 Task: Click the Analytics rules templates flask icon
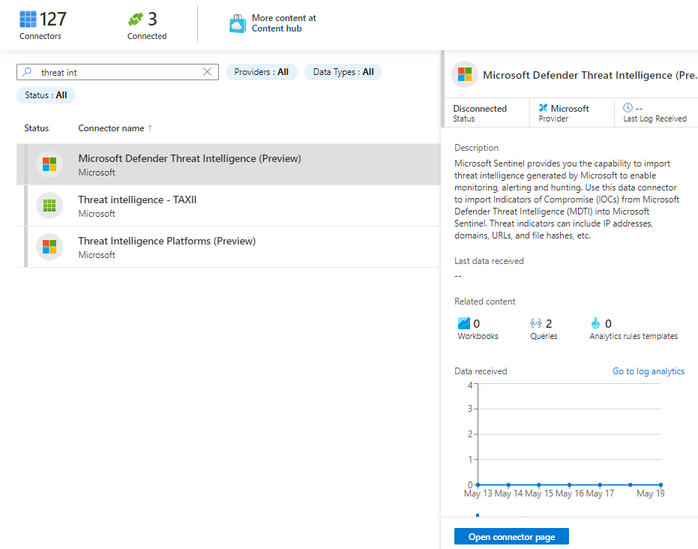click(595, 323)
